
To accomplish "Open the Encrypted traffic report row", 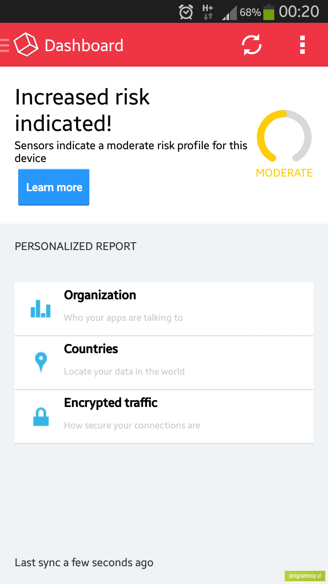I will [164, 417].
